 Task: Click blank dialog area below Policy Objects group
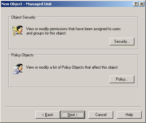pyautogui.click(x=73, y=97)
